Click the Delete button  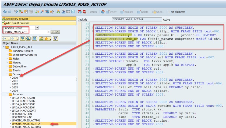[143, 12]
